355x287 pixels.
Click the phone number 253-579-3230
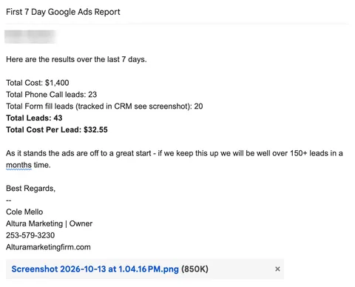tap(30, 235)
